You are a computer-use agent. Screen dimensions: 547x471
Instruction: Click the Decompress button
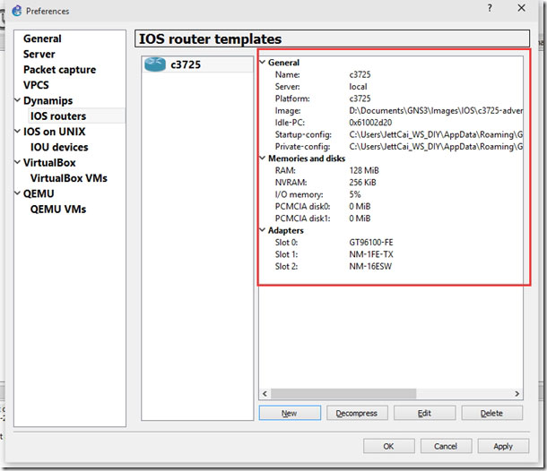[357, 413]
